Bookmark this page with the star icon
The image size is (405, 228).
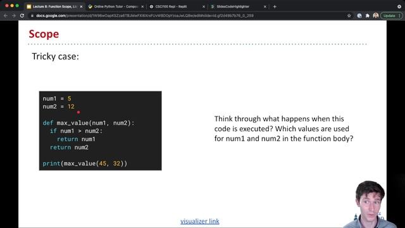(x=349, y=16)
